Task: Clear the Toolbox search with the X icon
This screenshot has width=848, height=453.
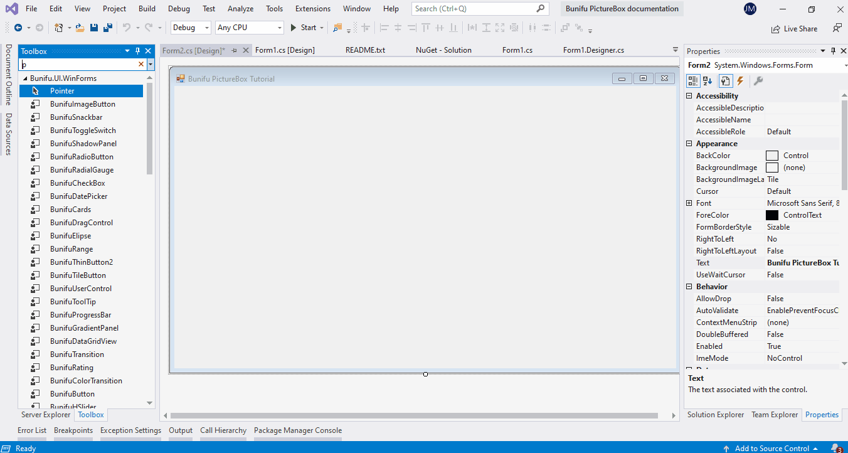Action: (x=141, y=65)
